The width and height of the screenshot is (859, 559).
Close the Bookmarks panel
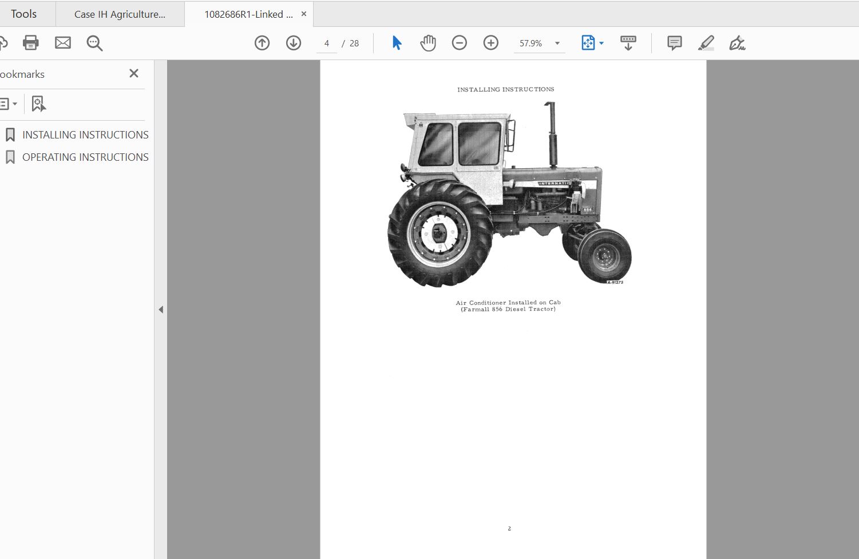pos(134,73)
